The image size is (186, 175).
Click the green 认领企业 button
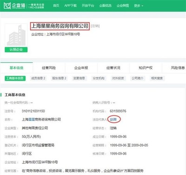(16, 50)
